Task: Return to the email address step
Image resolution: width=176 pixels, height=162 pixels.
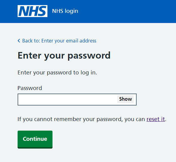Action: pyautogui.click(x=59, y=41)
